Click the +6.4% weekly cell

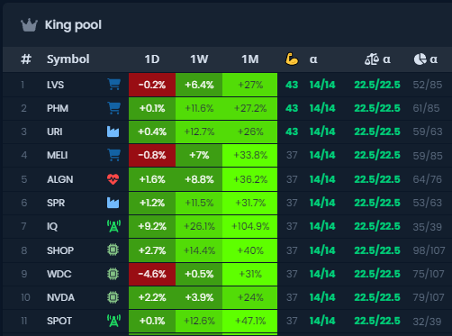(x=199, y=85)
